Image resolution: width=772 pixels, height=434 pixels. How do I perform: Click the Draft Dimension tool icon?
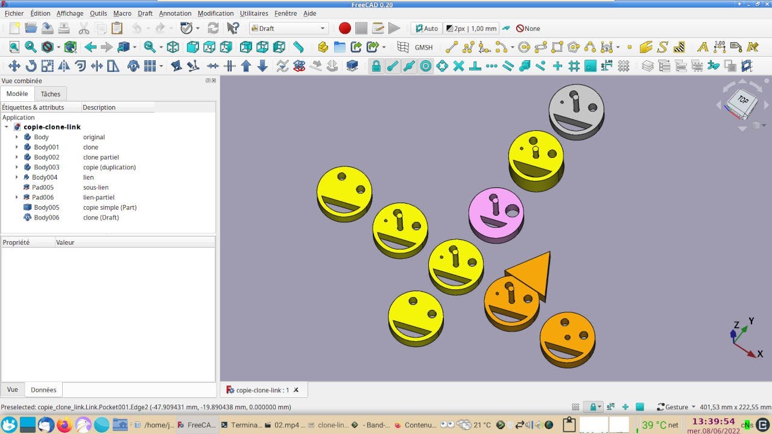719,47
